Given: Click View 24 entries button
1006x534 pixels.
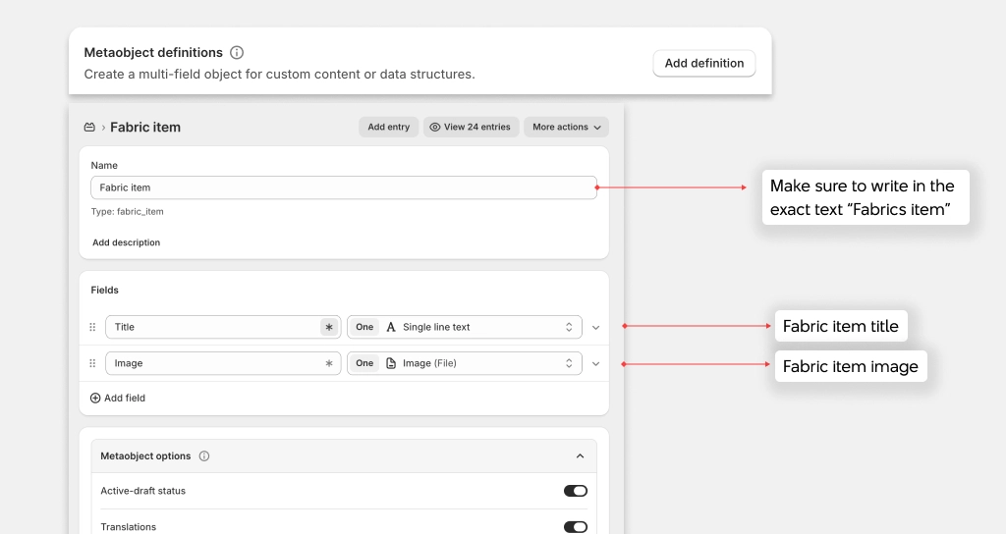Looking at the screenshot, I should point(471,127).
